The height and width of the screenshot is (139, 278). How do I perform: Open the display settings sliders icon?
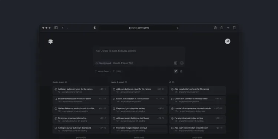click(x=181, y=71)
